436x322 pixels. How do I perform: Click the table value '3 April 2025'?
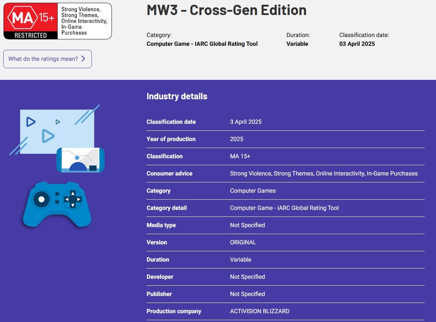(x=246, y=122)
